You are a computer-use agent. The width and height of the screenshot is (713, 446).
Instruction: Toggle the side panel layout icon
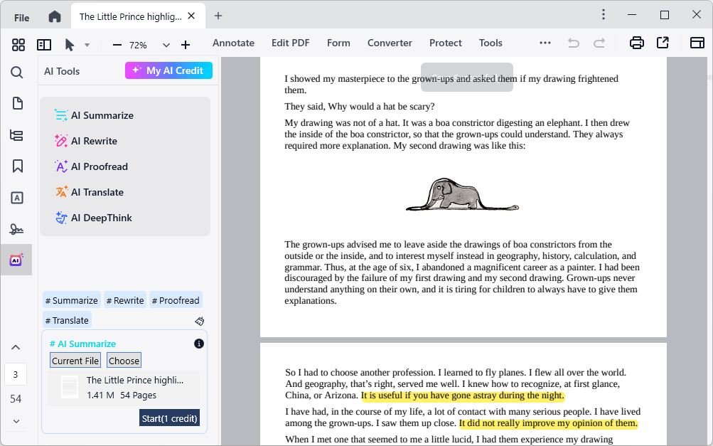click(x=44, y=45)
